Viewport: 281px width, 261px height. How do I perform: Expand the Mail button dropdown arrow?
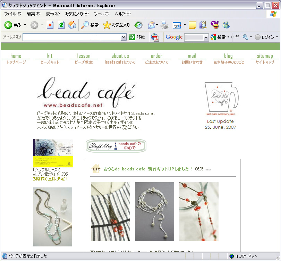pyautogui.click(x=157, y=25)
